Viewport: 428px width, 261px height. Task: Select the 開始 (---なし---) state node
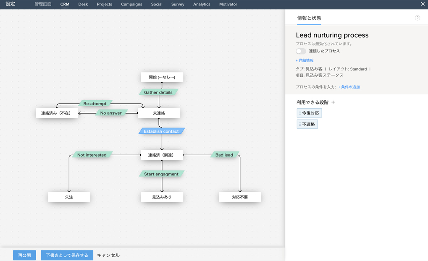click(162, 77)
